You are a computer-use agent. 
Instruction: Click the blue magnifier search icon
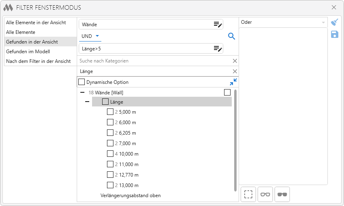point(231,36)
